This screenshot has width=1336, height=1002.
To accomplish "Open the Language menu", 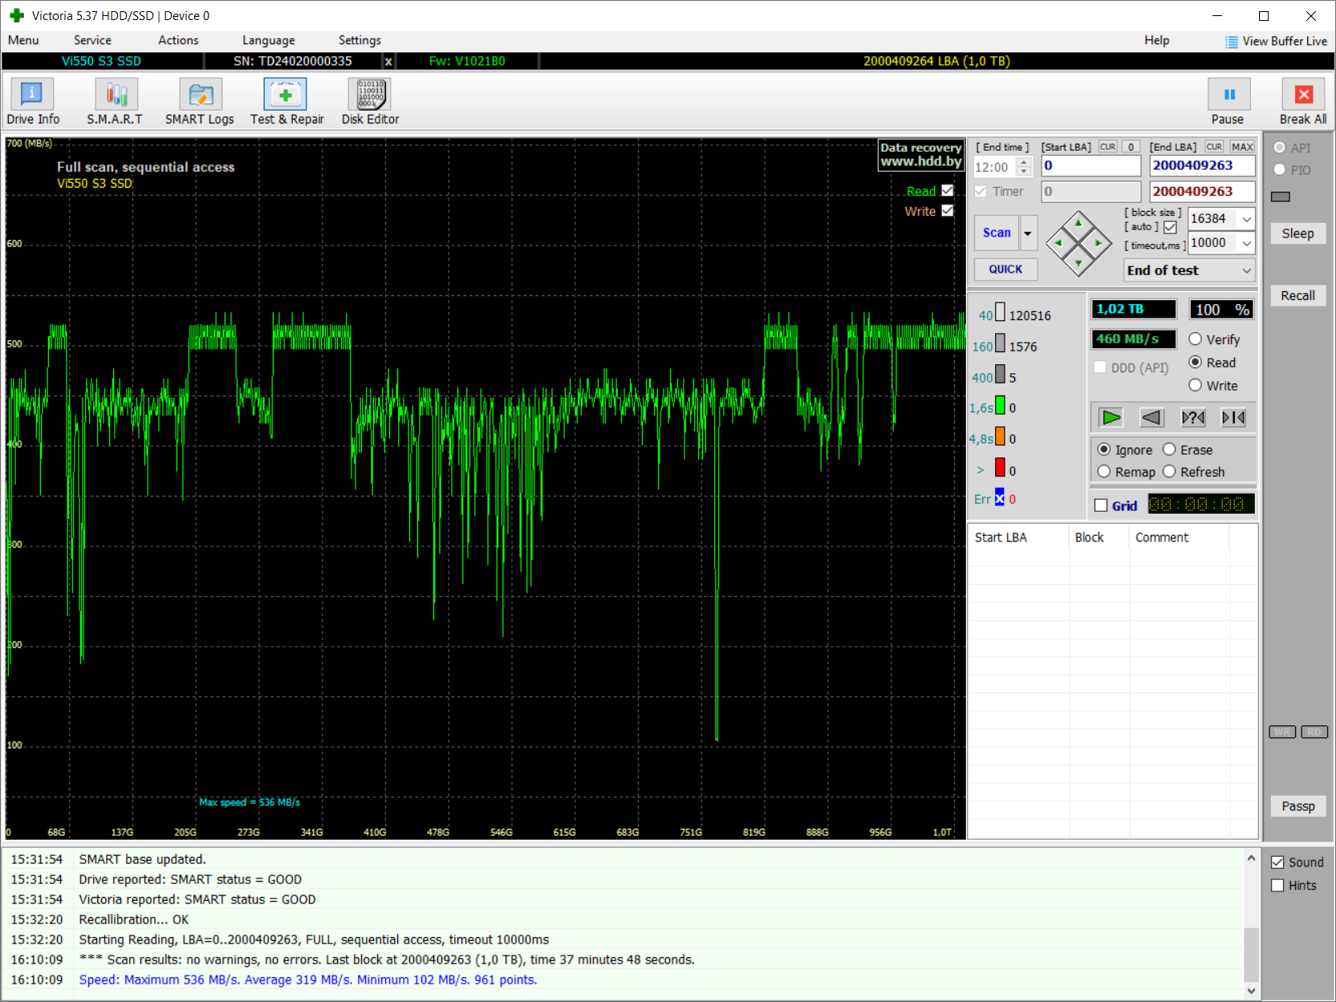I will point(268,40).
